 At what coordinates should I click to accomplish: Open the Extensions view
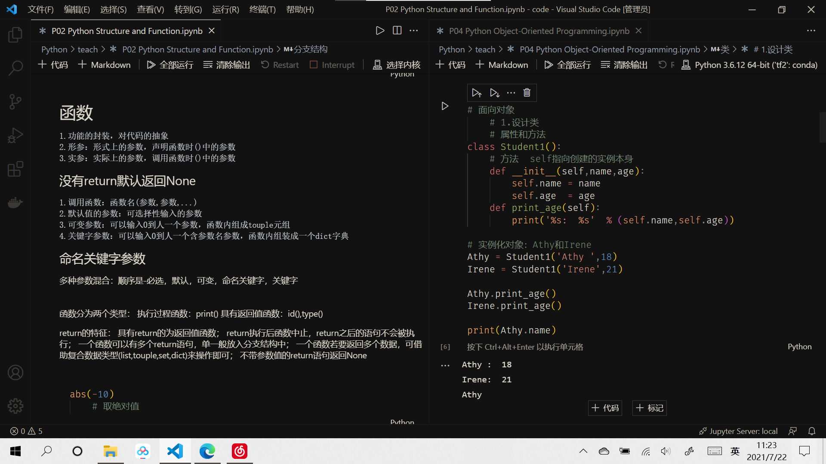tap(15, 169)
